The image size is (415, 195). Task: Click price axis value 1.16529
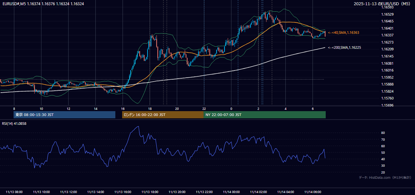387,15
